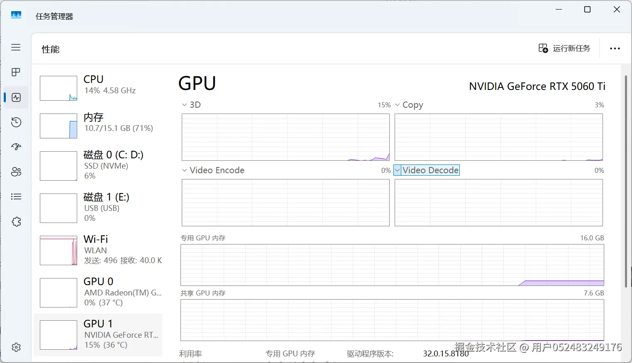This screenshot has height=363, width=632.
Task: Select GPU 1 NVIDIA GeForce item
Action: click(98, 335)
